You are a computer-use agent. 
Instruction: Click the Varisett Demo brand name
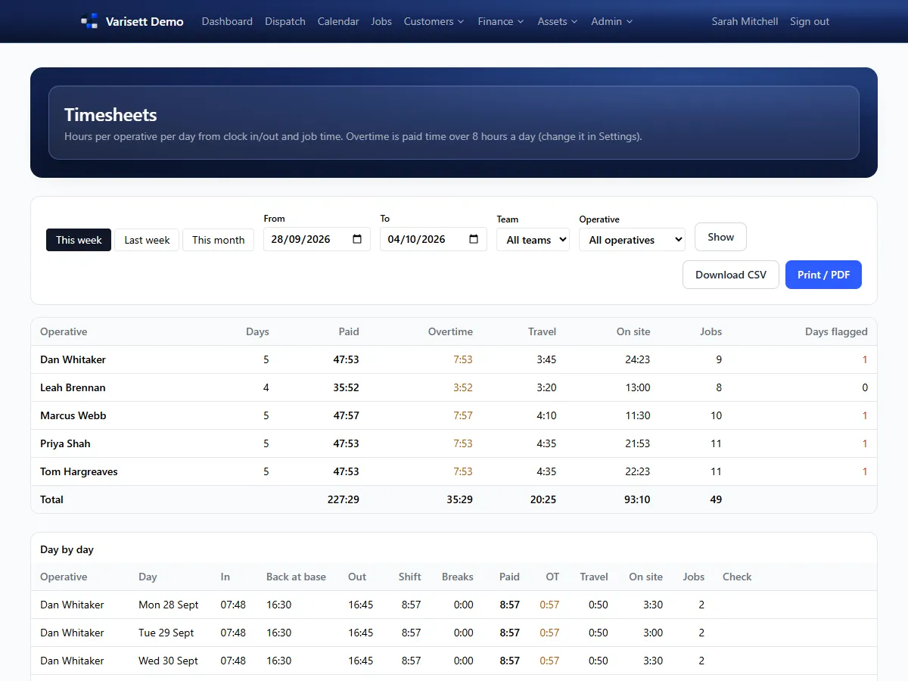(x=145, y=21)
